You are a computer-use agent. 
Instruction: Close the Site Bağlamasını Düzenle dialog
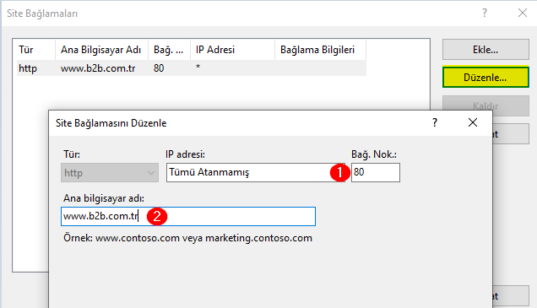[x=473, y=122]
